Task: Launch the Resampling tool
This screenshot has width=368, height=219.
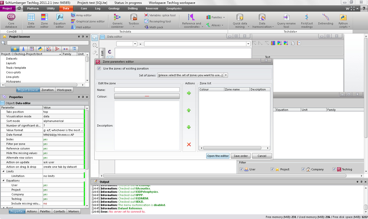Action: click(158, 21)
